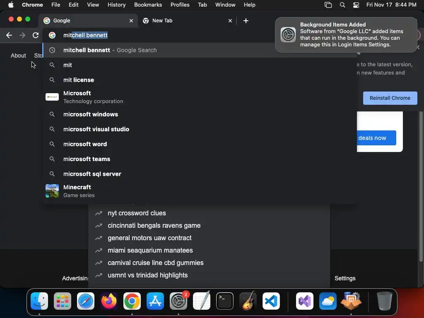
Task: Pick the 'microsoft sql server' suggestion
Action: click(200, 173)
